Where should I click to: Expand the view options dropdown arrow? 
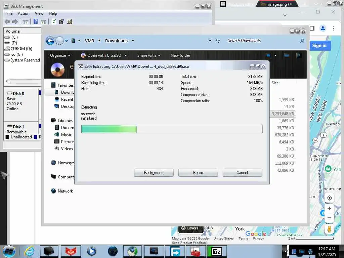(x=275, y=55)
